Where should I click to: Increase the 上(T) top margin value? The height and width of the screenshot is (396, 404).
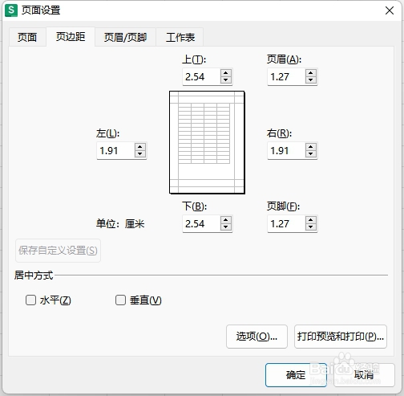226,73
